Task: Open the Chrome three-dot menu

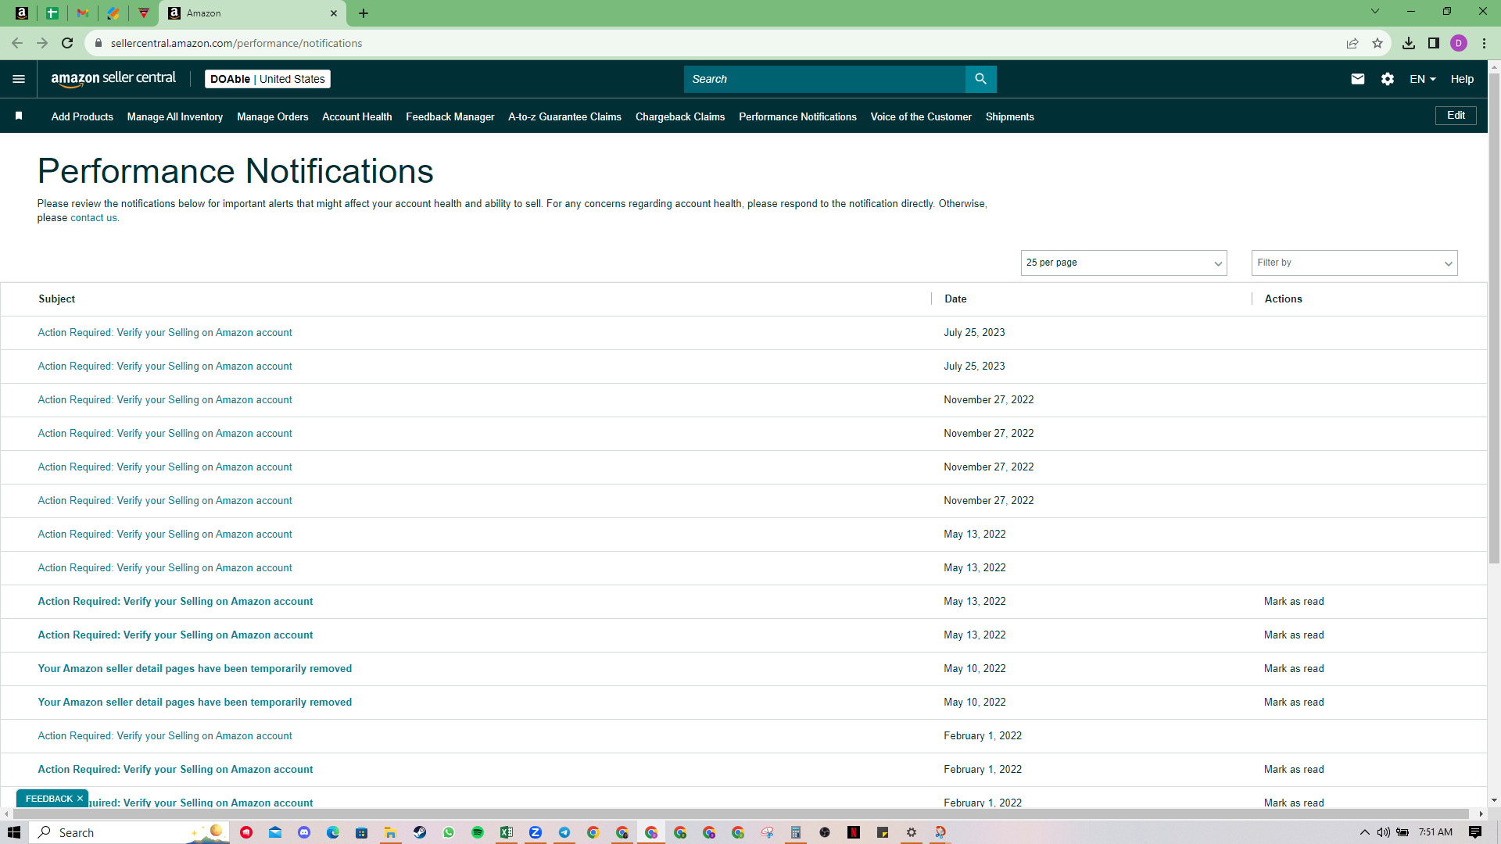Action: 1484,43
